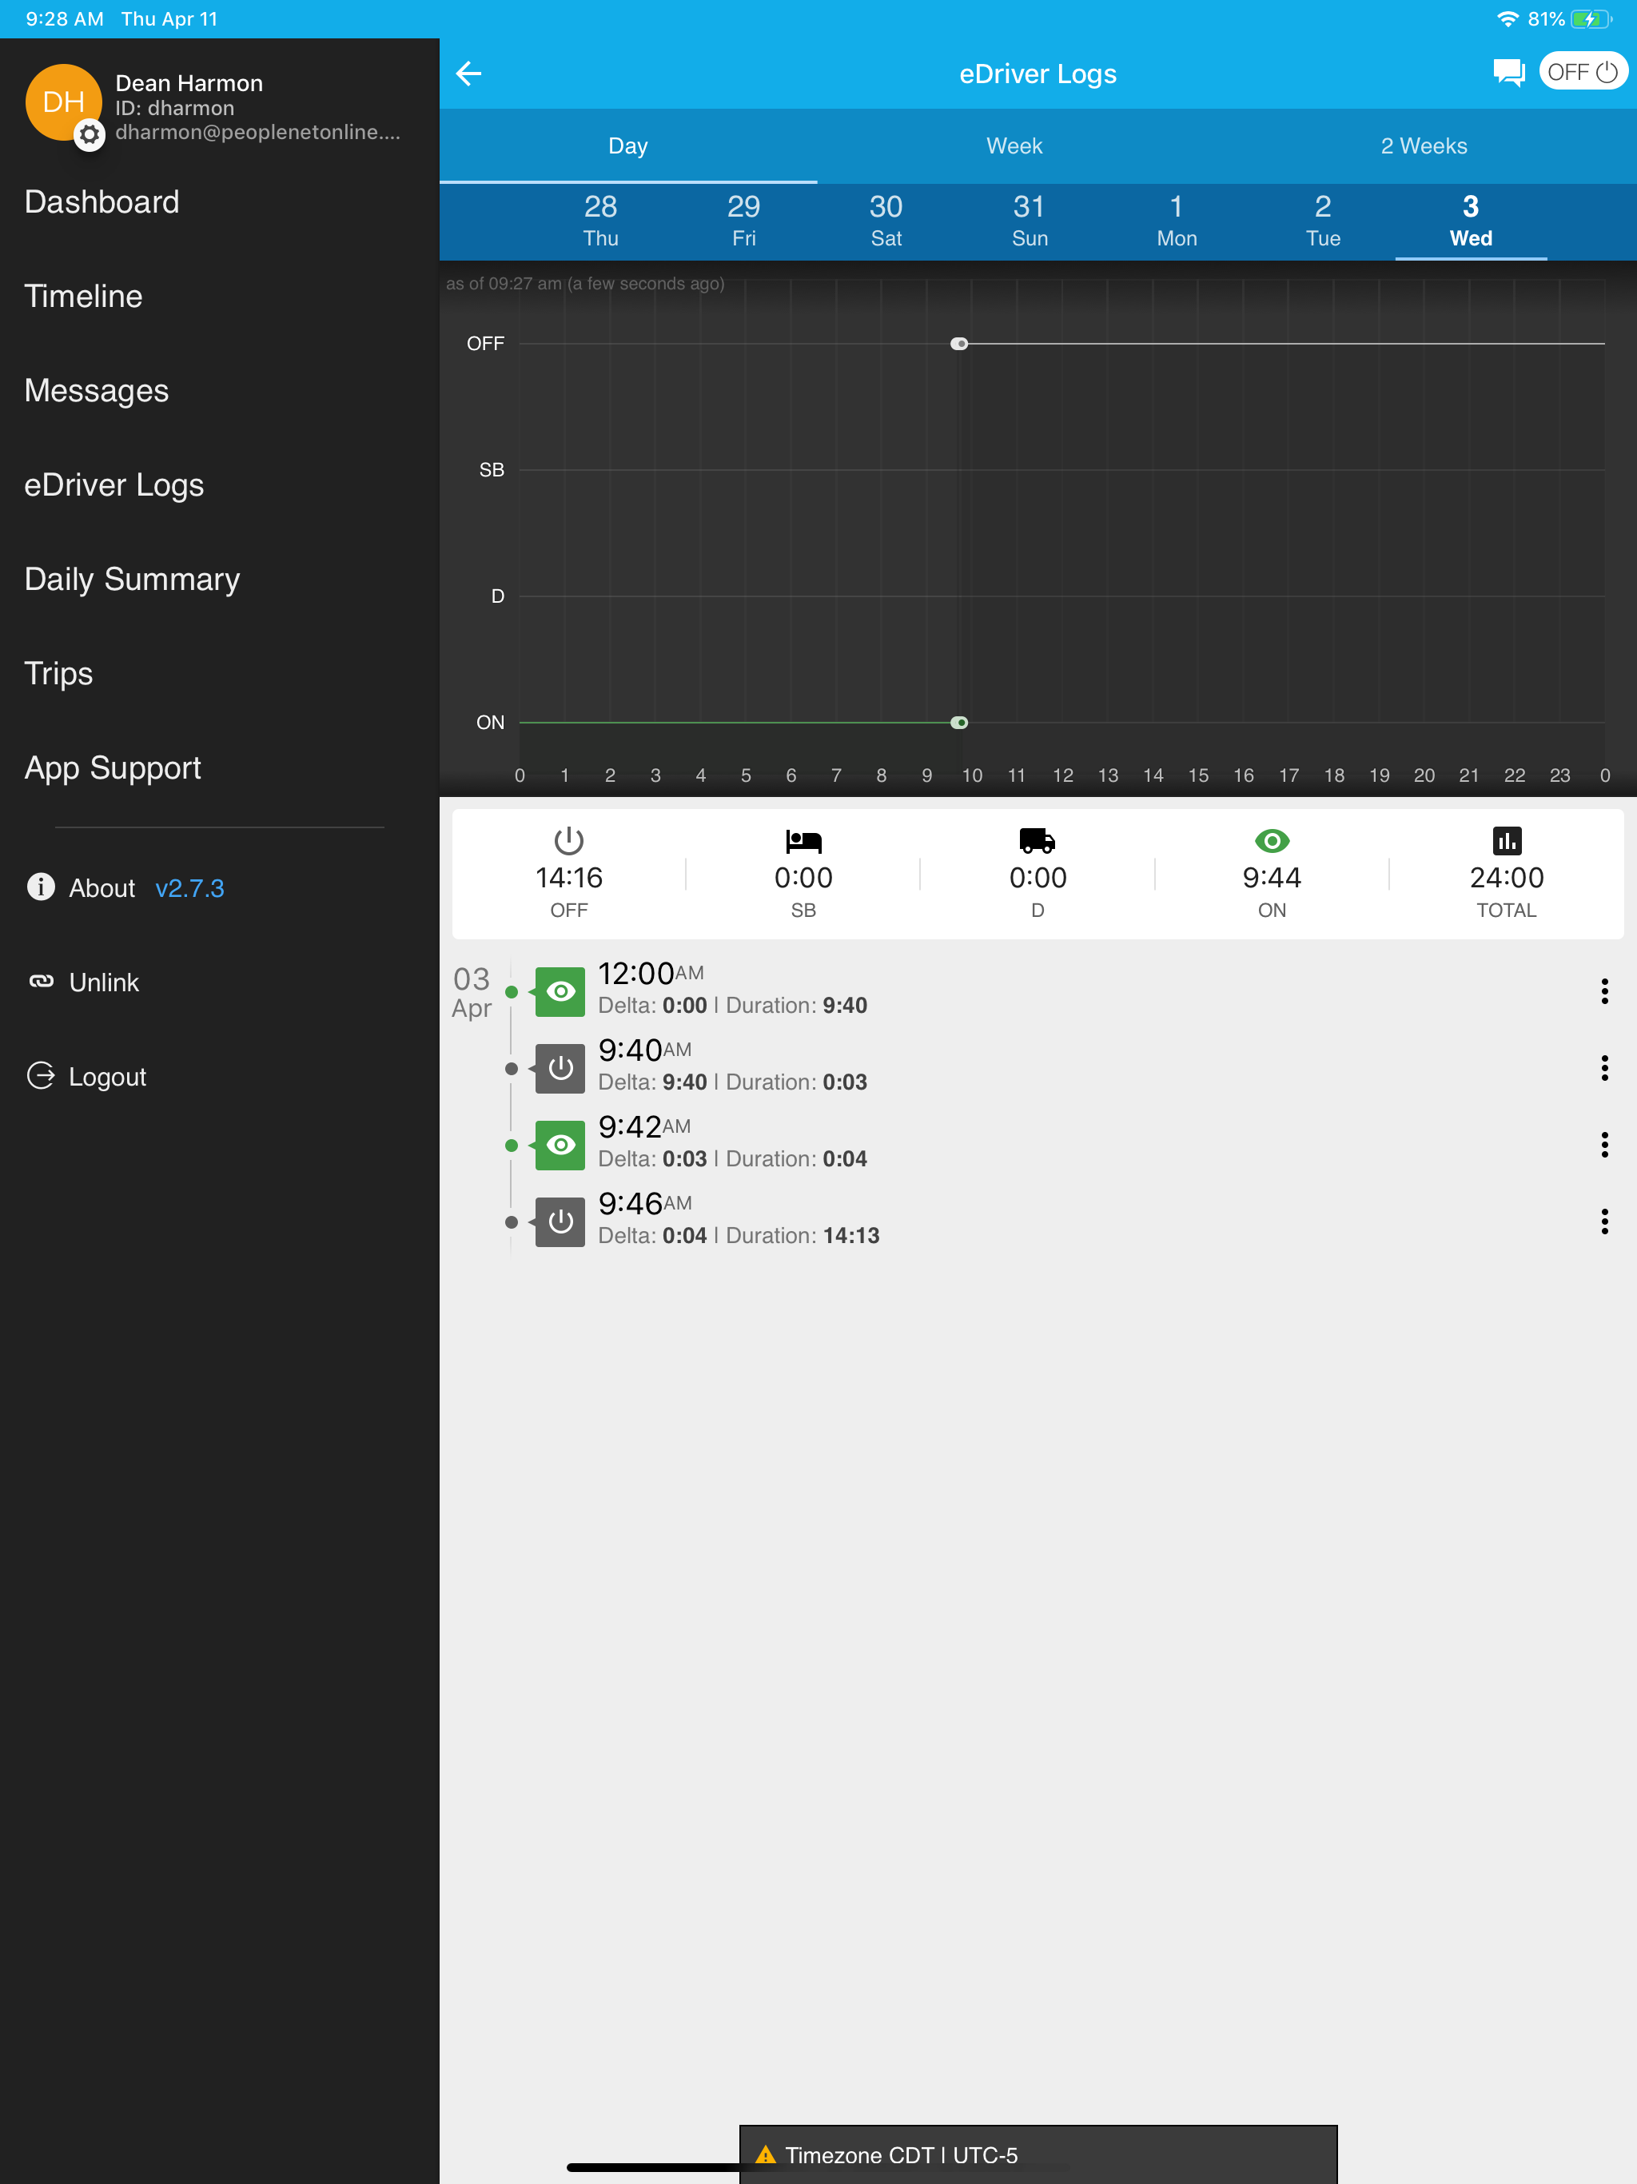Open the messages chat bubble icon

point(1508,73)
